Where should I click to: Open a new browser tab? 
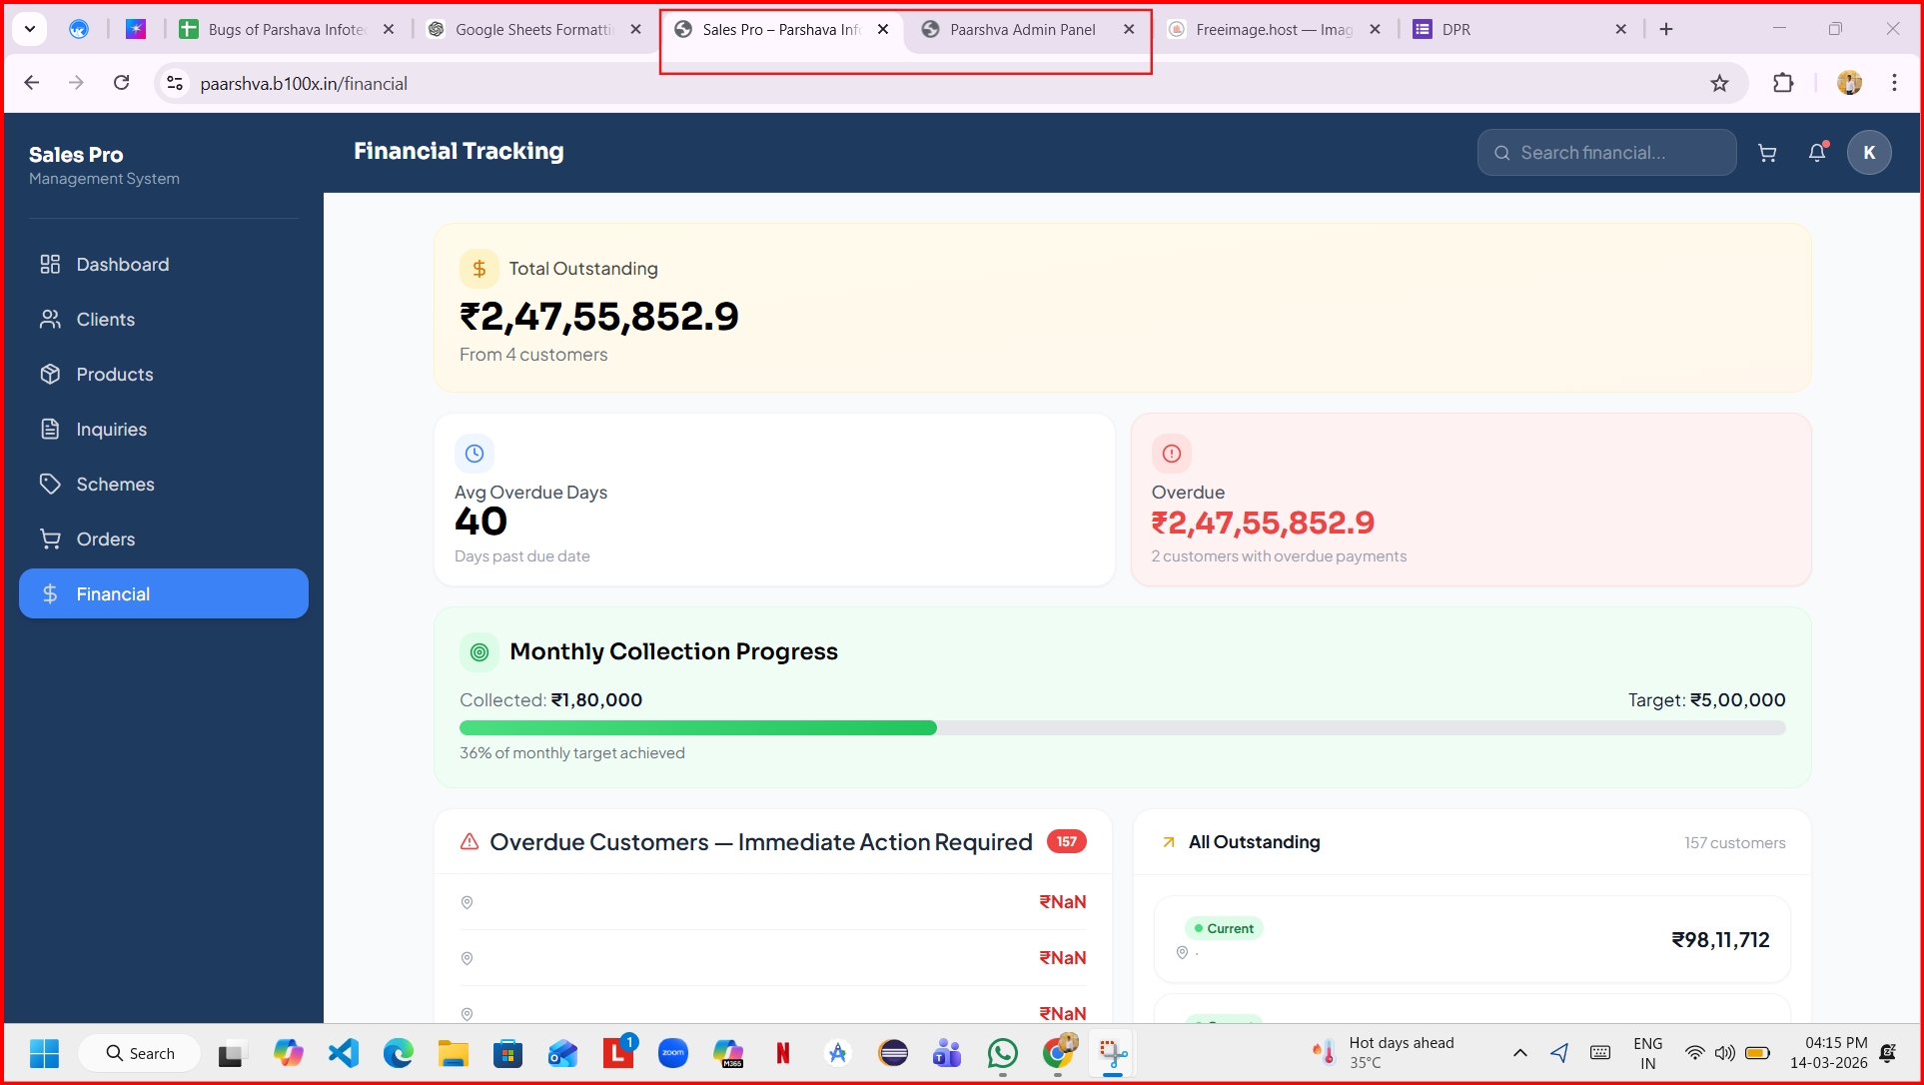click(x=1666, y=29)
